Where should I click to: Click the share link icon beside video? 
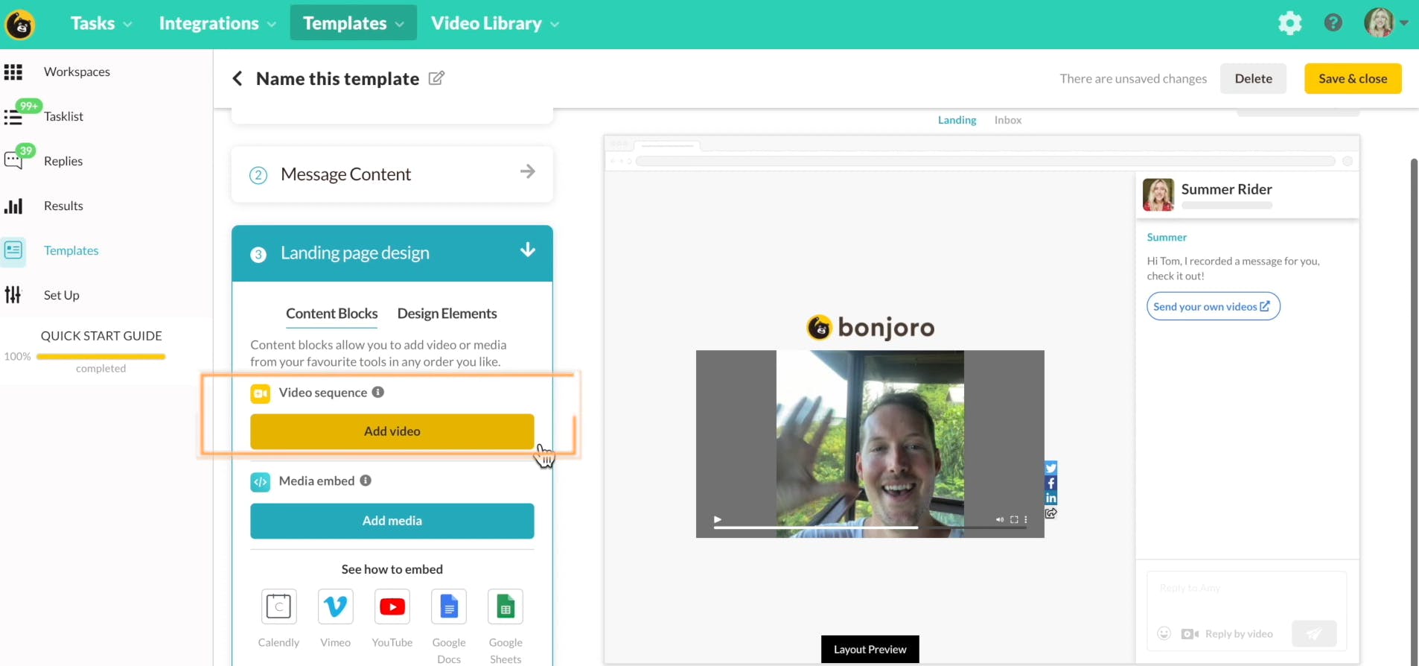point(1050,513)
